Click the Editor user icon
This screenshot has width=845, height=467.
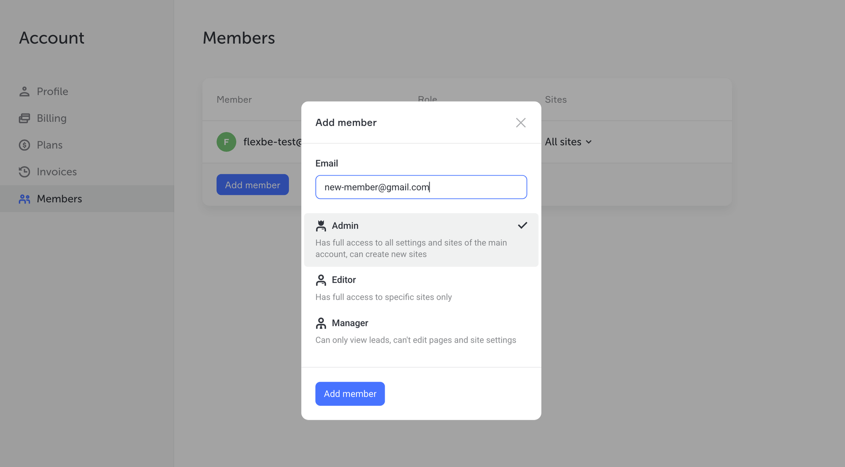coord(321,280)
